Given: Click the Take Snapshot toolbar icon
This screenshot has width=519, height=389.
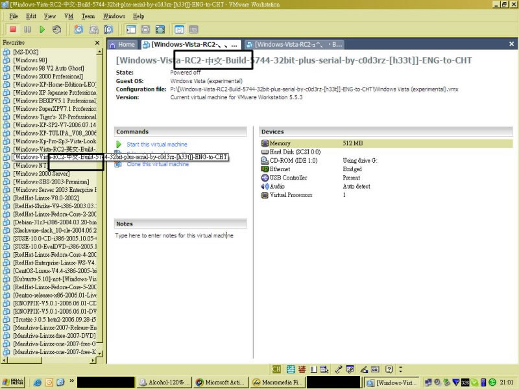Looking at the screenshot, I should [78, 29].
